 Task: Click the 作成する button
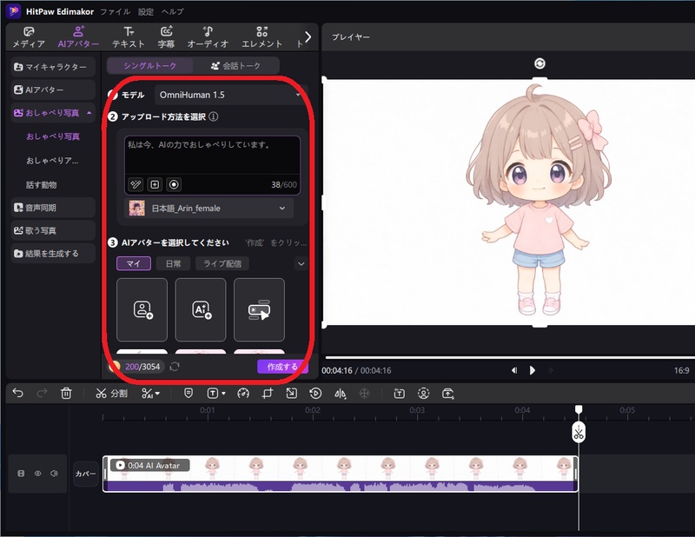tap(281, 367)
